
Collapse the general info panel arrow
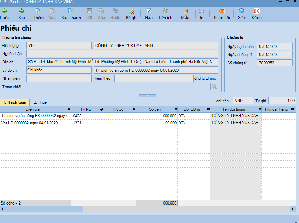(x=147, y=95)
